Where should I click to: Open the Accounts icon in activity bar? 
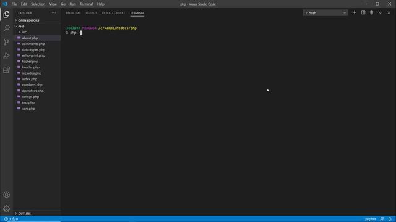click(7, 195)
